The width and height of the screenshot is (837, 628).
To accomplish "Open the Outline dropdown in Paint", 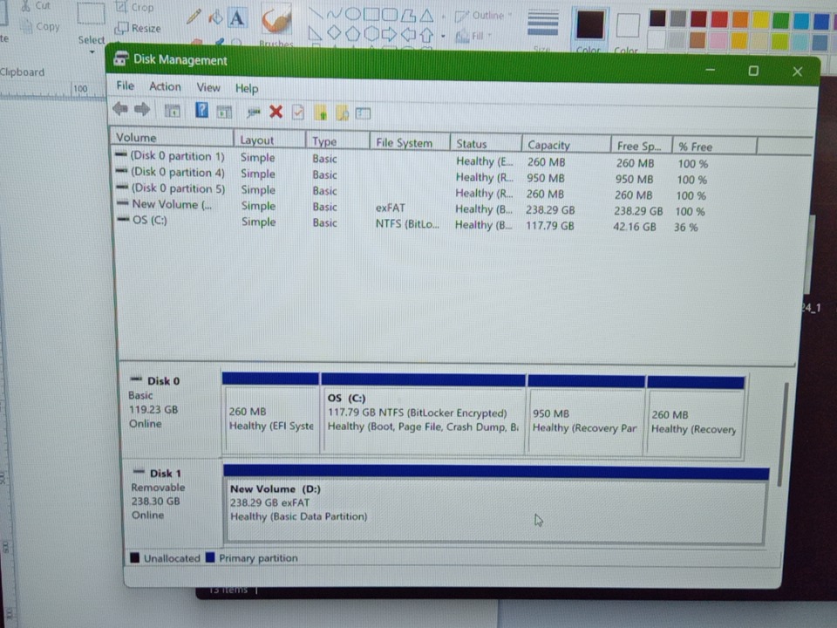I will tap(483, 16).
